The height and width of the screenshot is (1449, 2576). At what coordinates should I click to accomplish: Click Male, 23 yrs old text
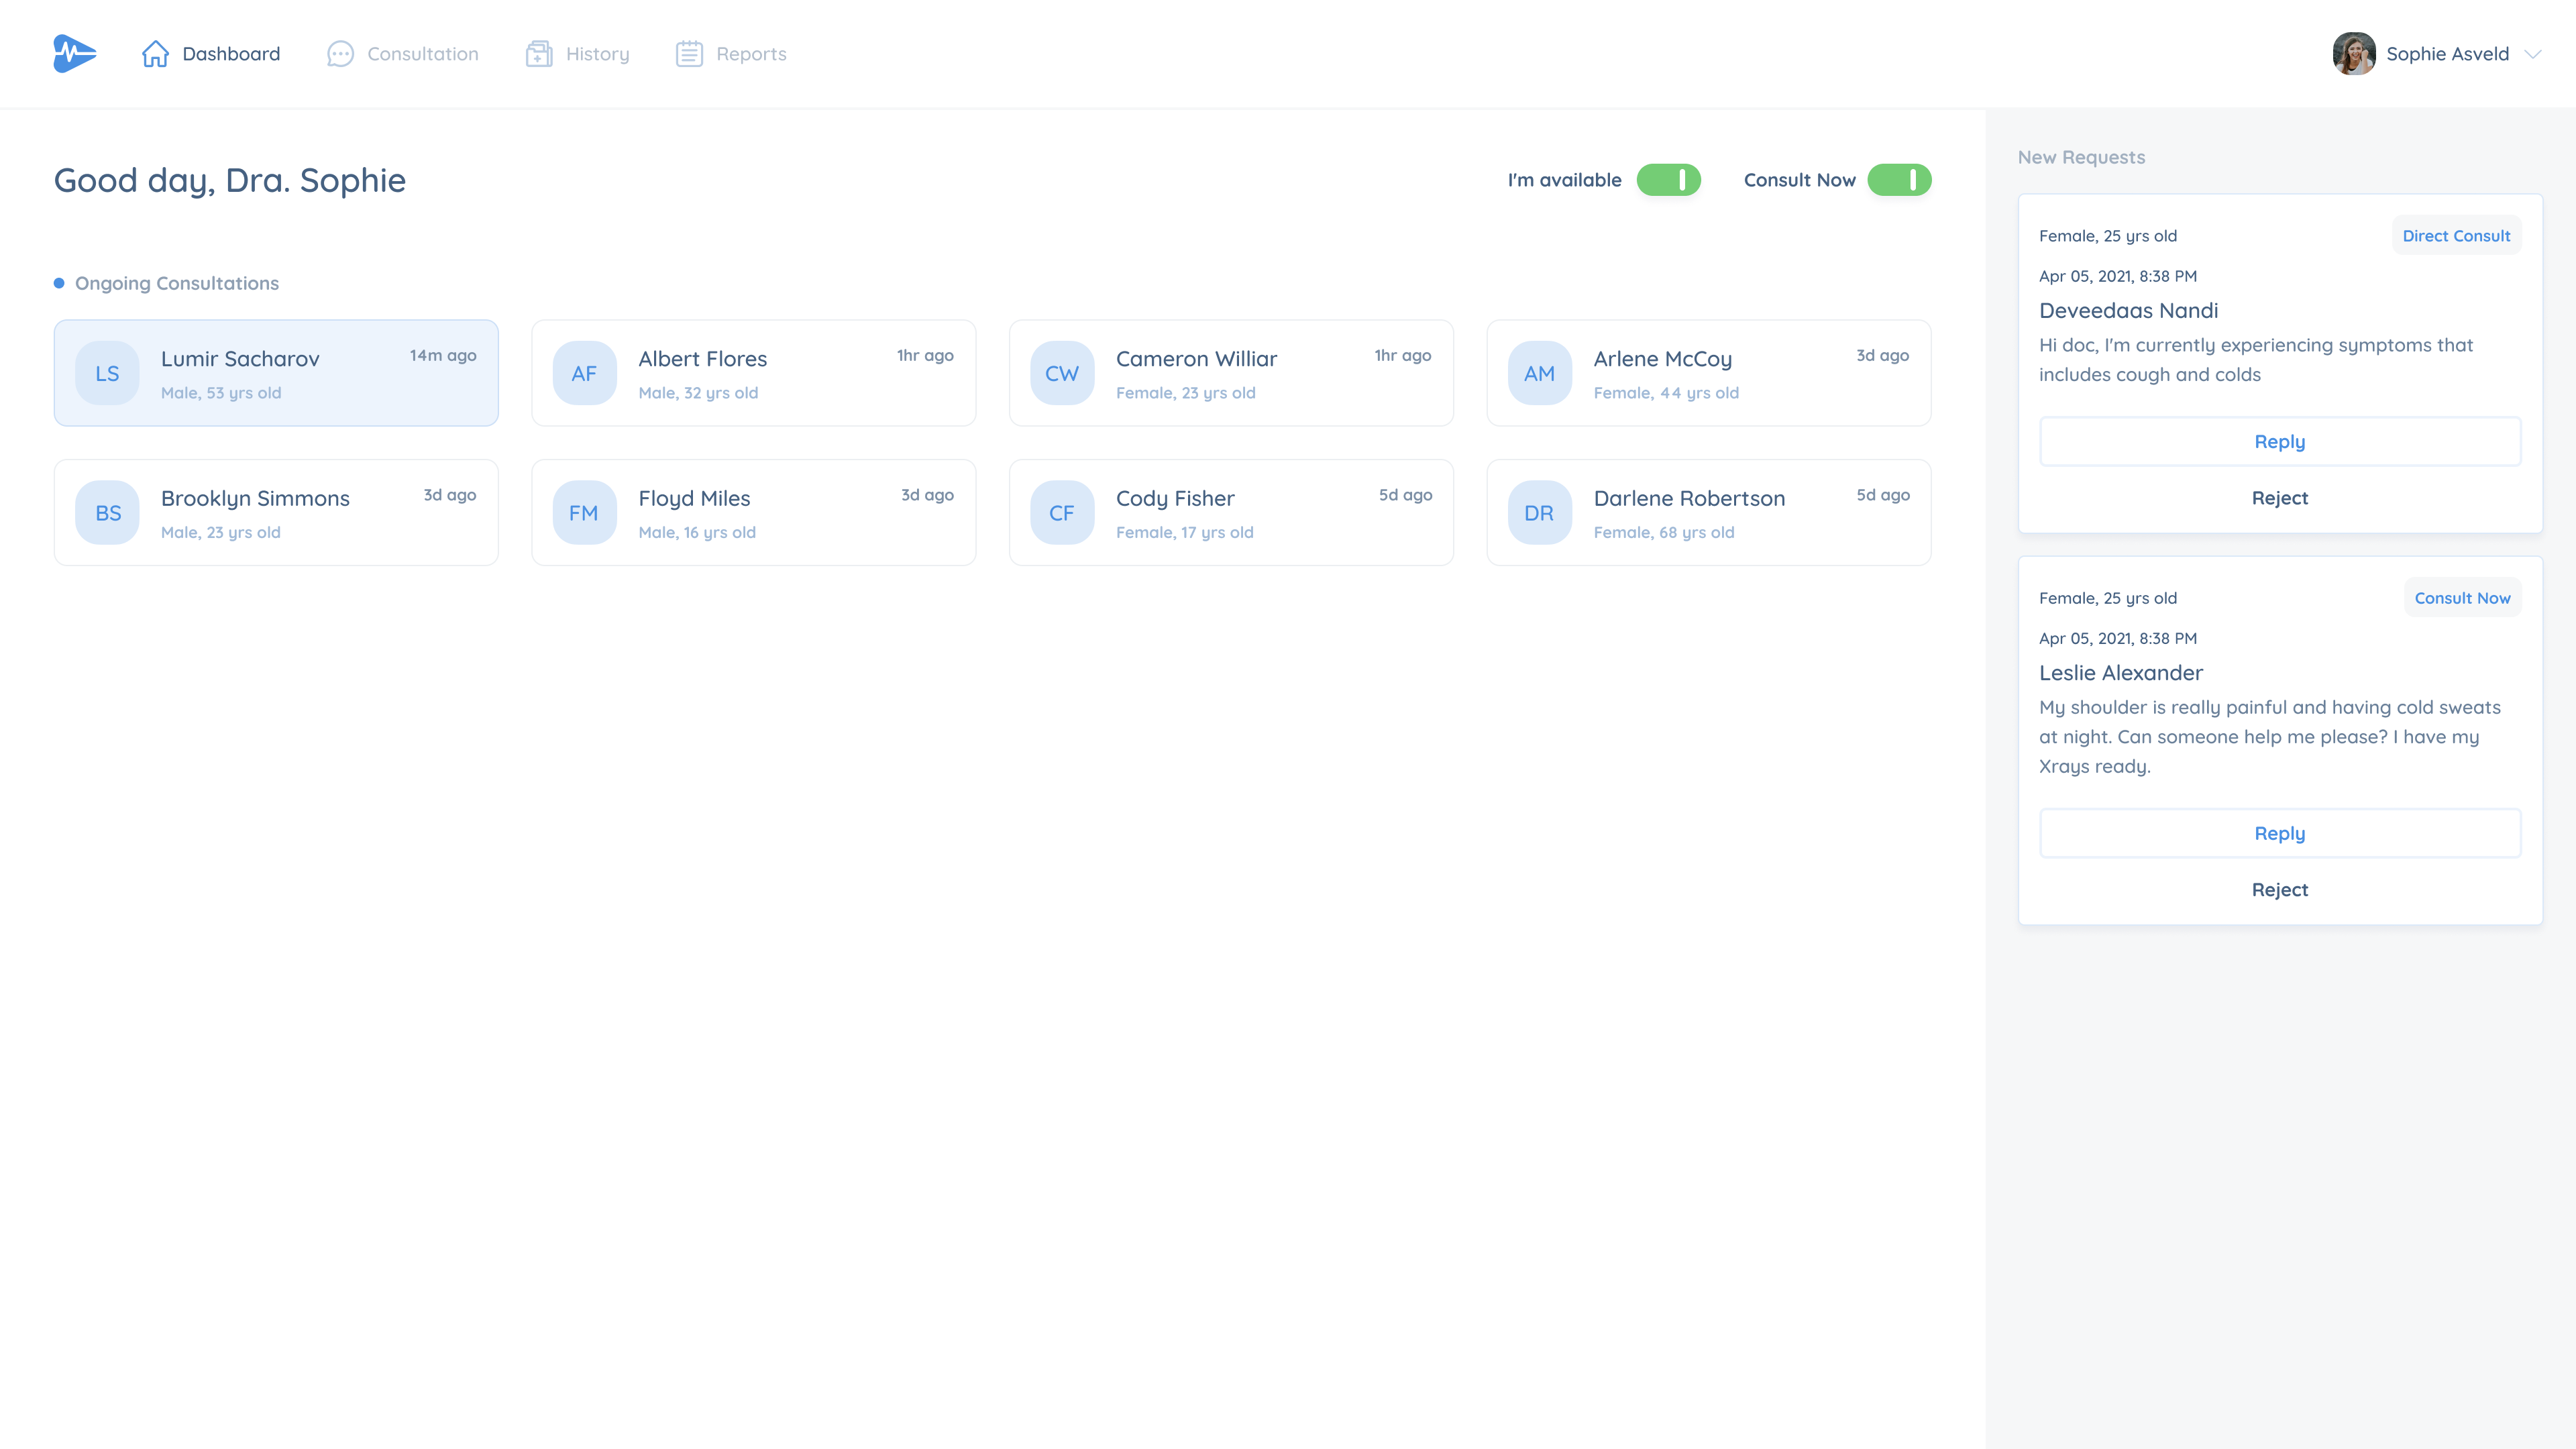tap(221, 533)
